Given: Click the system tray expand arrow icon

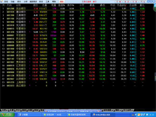Looking at the screenshot, I should 136,115.
